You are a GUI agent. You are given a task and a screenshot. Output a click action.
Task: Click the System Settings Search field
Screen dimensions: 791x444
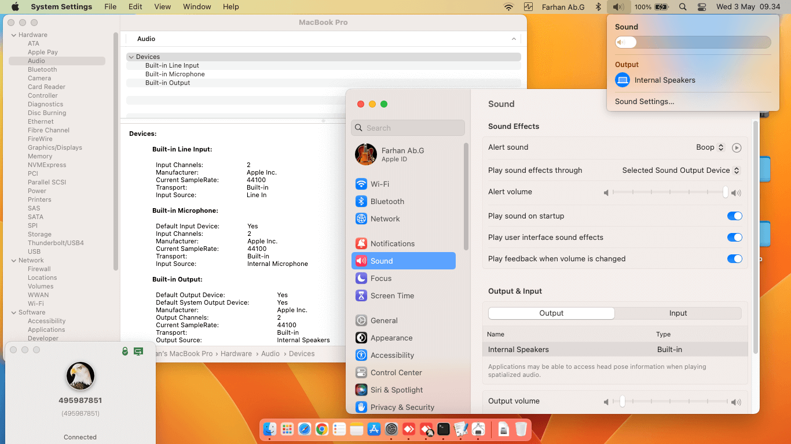pos(408,128)
